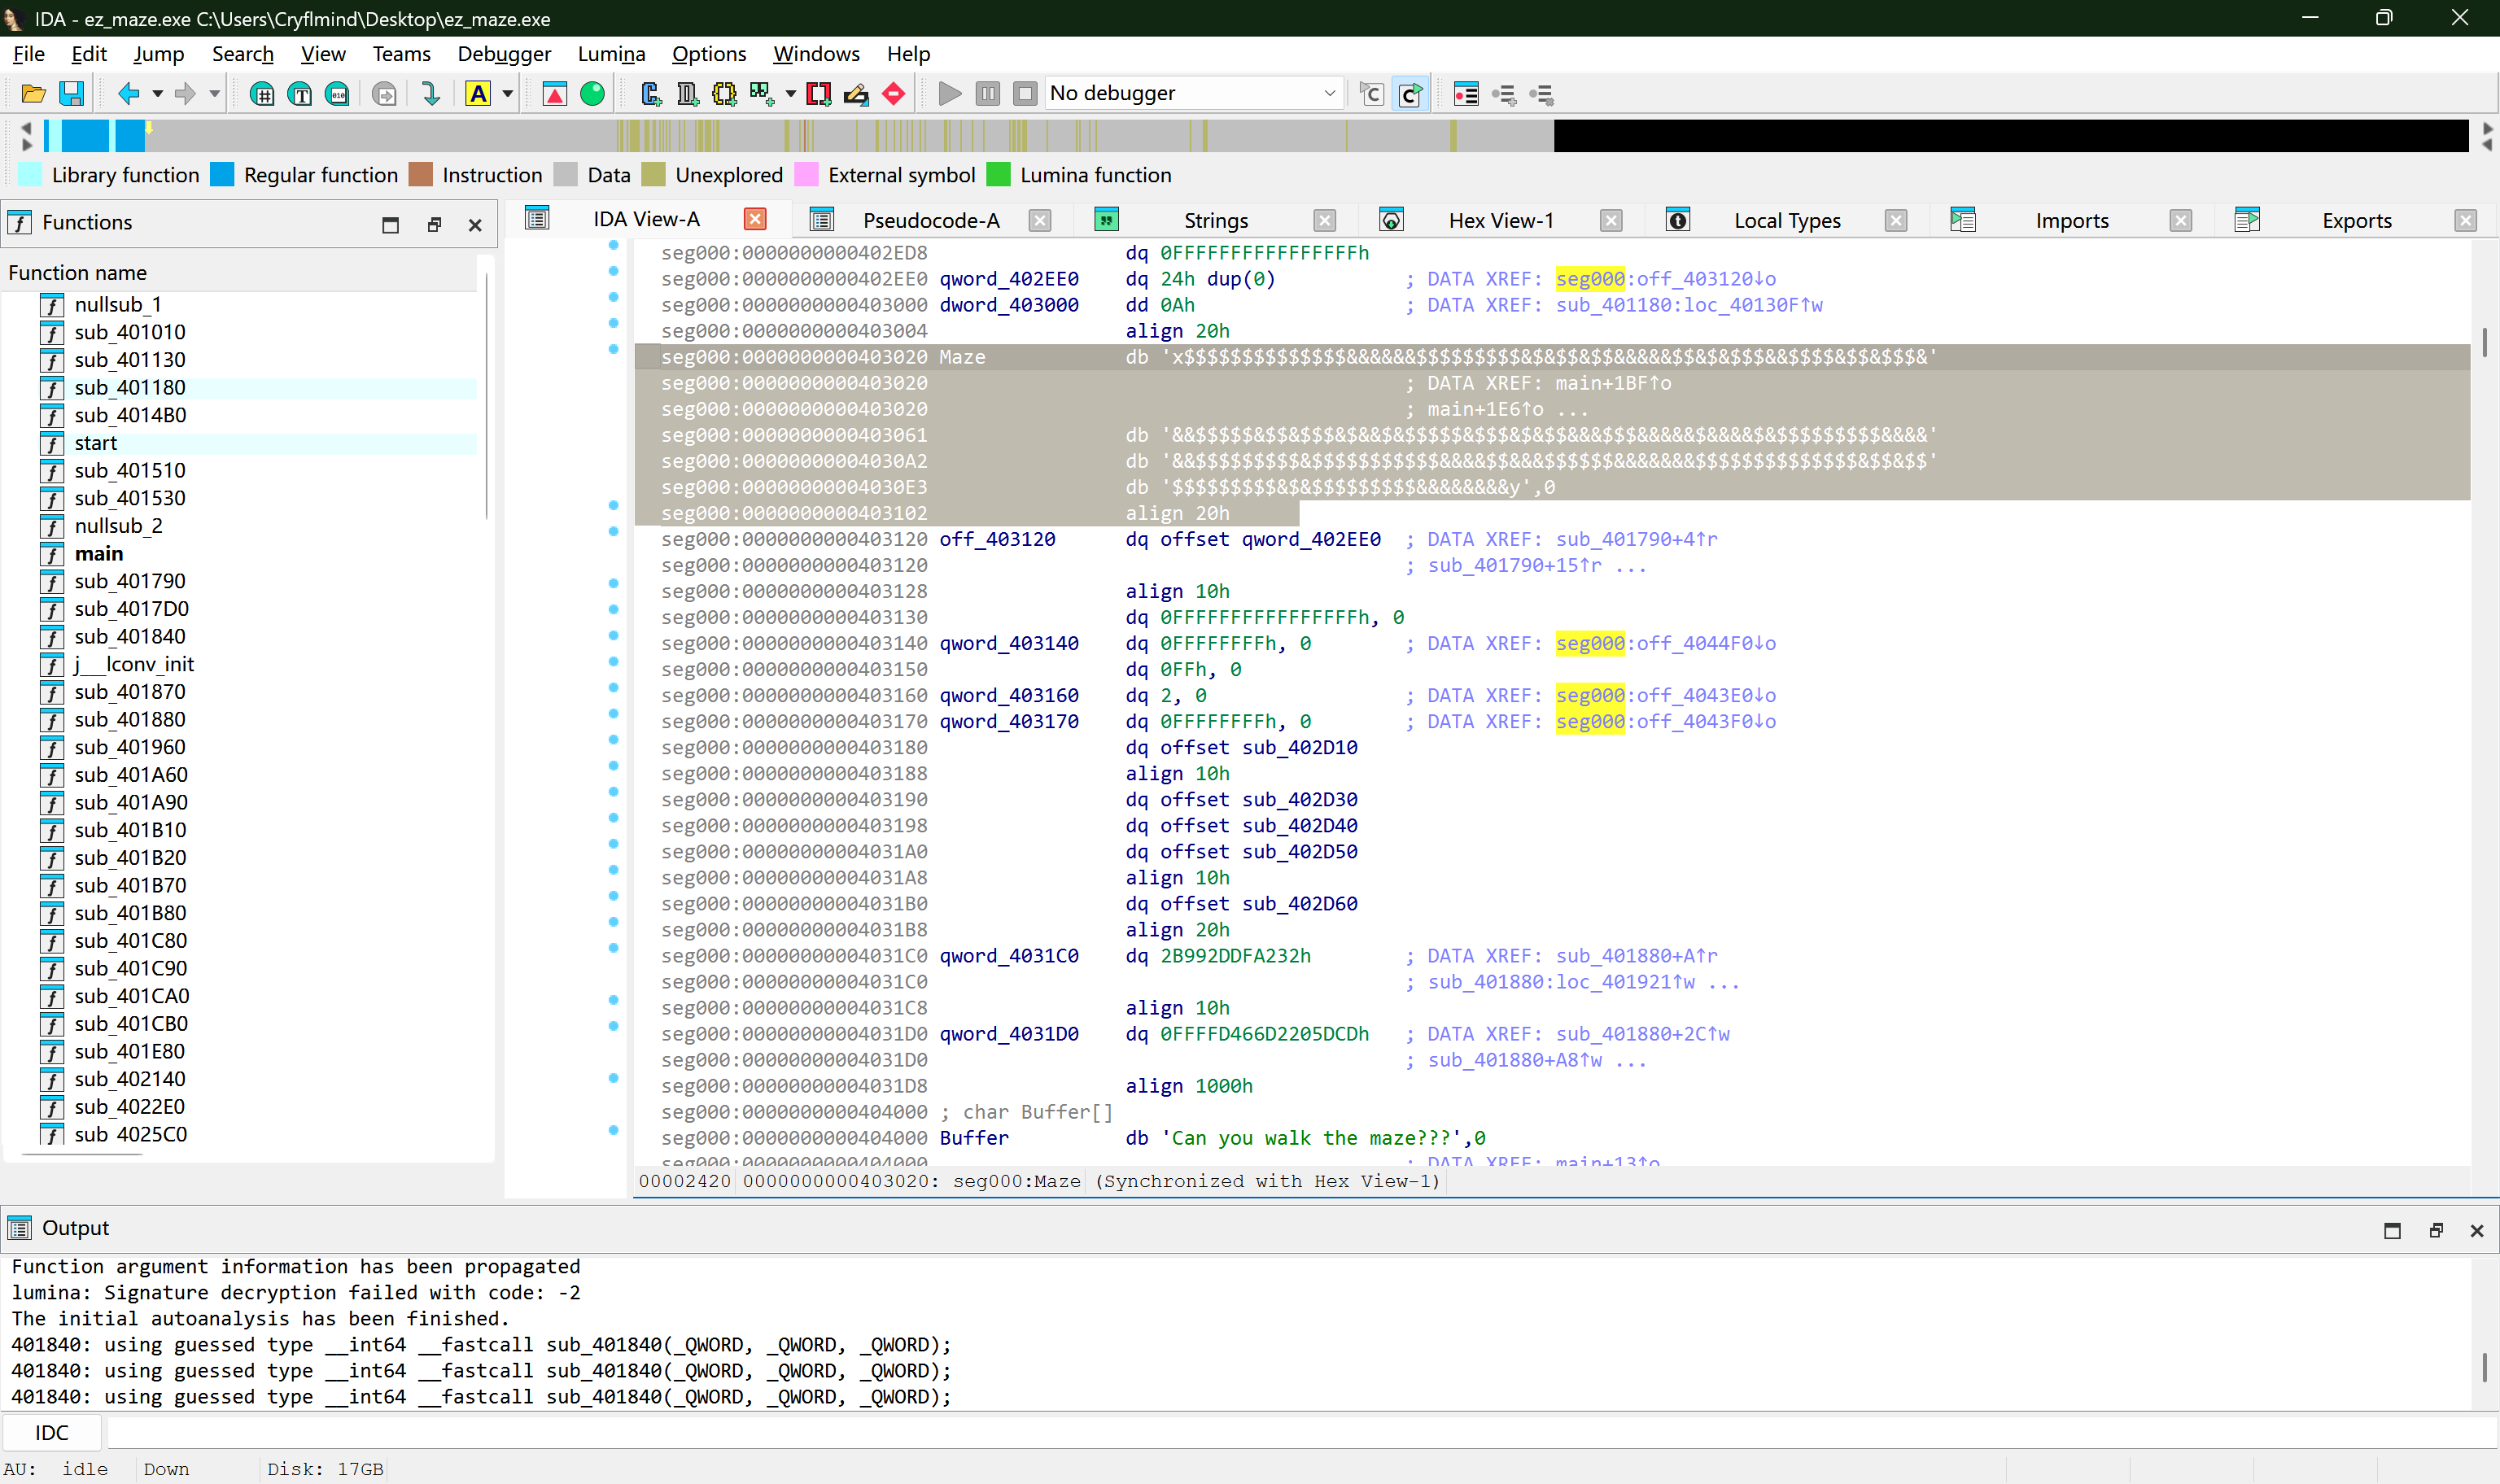Switch to the Strings tab
The width and height of the screenshot is (2500, 1484).
[1215, 221]
